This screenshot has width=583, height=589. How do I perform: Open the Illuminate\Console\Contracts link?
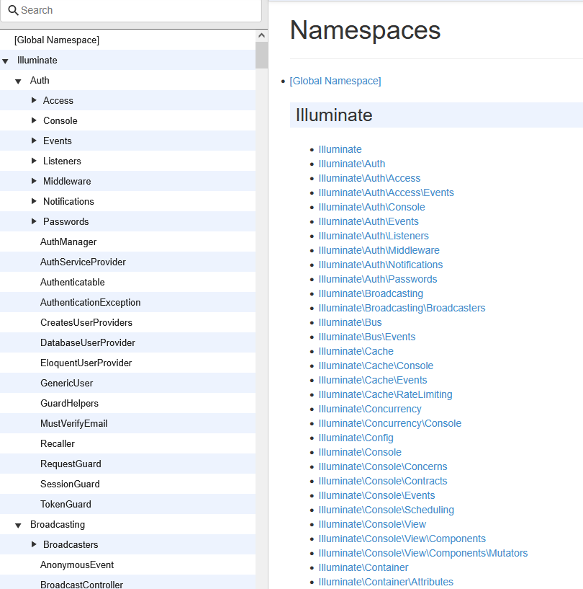[383, 481]
